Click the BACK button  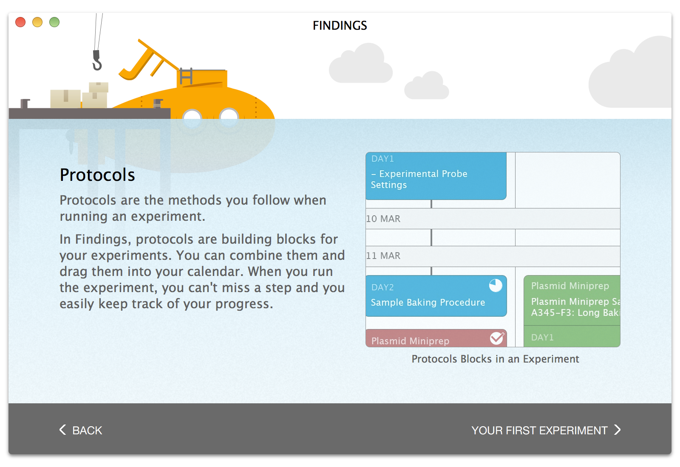tap(81, 430)
